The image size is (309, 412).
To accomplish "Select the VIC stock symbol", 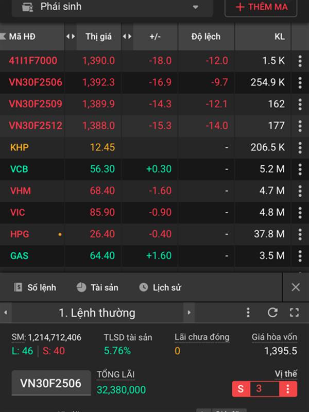I will [x=18, y=212].
